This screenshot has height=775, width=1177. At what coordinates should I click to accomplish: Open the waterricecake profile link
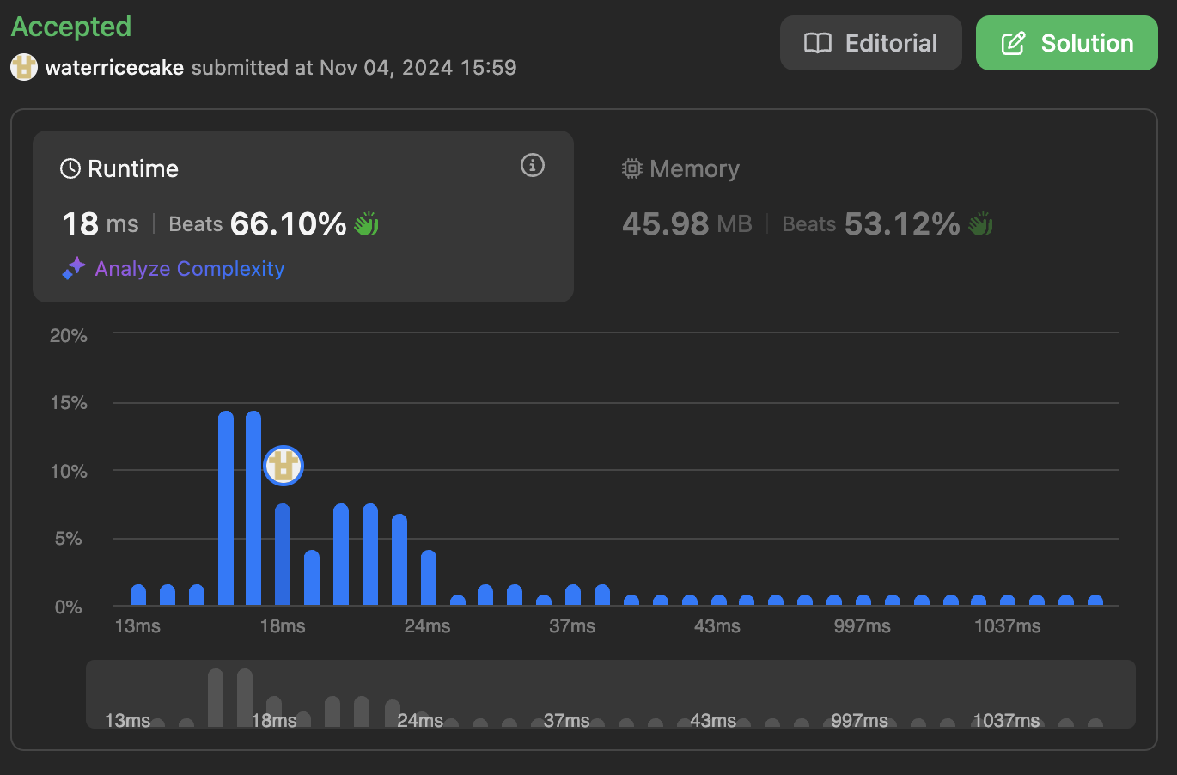coord(114,68)
